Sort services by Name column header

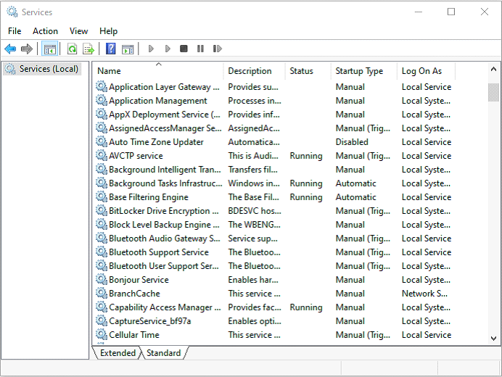click(x=109, y=71)
